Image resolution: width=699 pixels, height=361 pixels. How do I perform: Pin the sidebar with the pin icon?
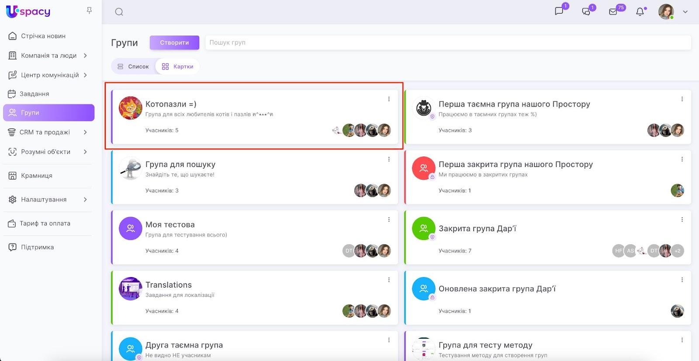(x=89, y=10)
